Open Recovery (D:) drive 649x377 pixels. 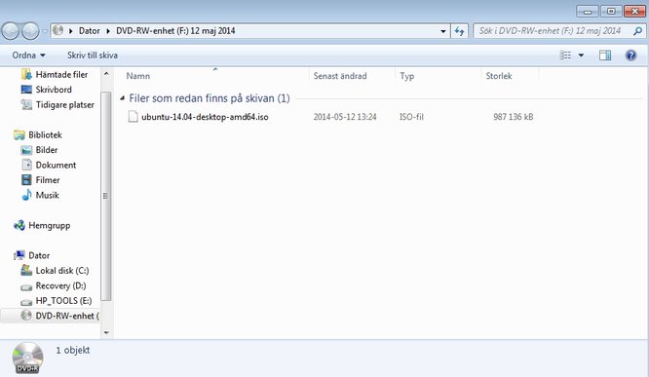coord(60,285)
